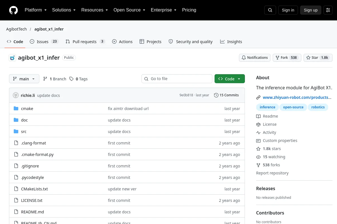Image resolution: width=337 pixels, height=224 pixels.
Task: Expand the Platform menu
Action: click(35, 10)
